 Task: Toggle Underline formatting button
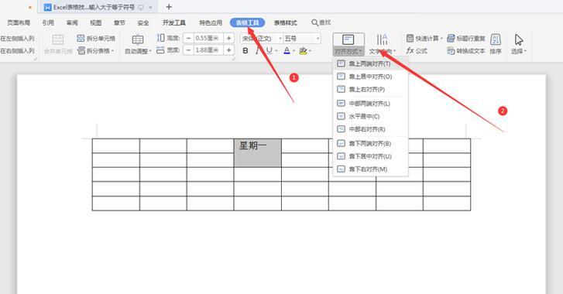click(269, 50)
